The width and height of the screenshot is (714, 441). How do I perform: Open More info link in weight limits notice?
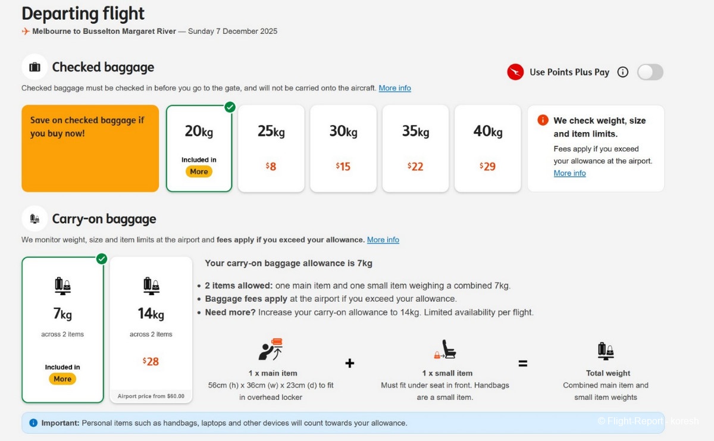569,173
